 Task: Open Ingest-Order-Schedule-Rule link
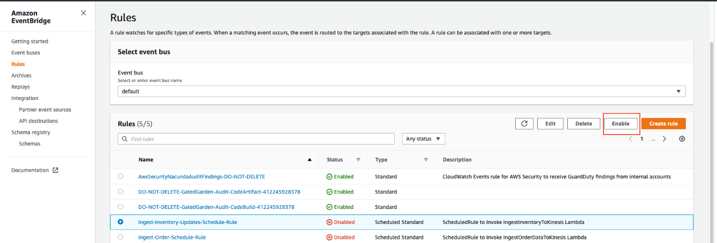tap(172, 237)
